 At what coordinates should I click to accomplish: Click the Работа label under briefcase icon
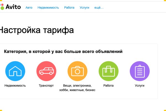pos(108,85)
